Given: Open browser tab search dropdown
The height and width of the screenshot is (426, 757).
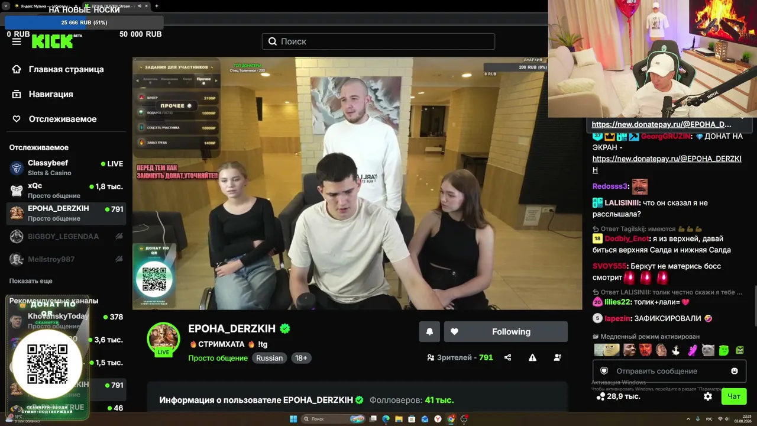Looking at the screenshot, I should (x=5, y=6).
